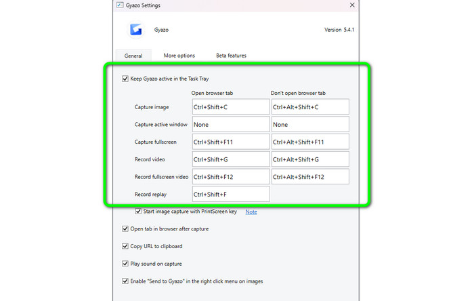
Task: Select Capture image Ctrl+Shift+C hotkey field
Action: pos(231,107)
